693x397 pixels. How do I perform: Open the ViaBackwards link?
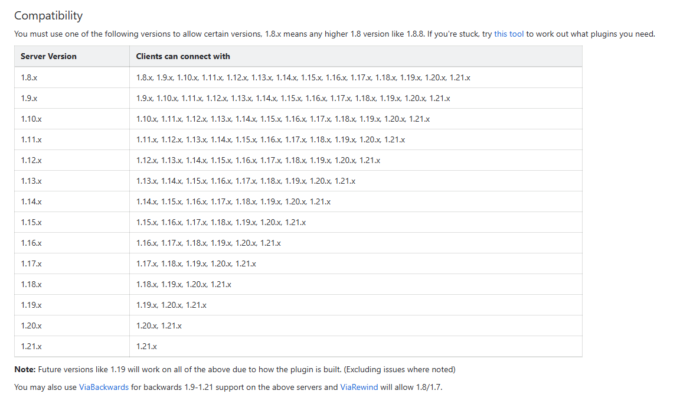103,388
